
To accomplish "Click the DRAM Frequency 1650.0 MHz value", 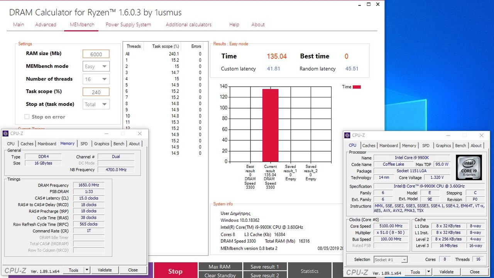I will [89, 185].
